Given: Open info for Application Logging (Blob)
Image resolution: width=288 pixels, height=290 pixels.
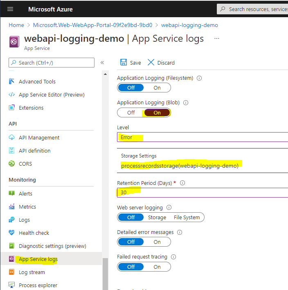Looking at the screenshot, I should 186,103.
